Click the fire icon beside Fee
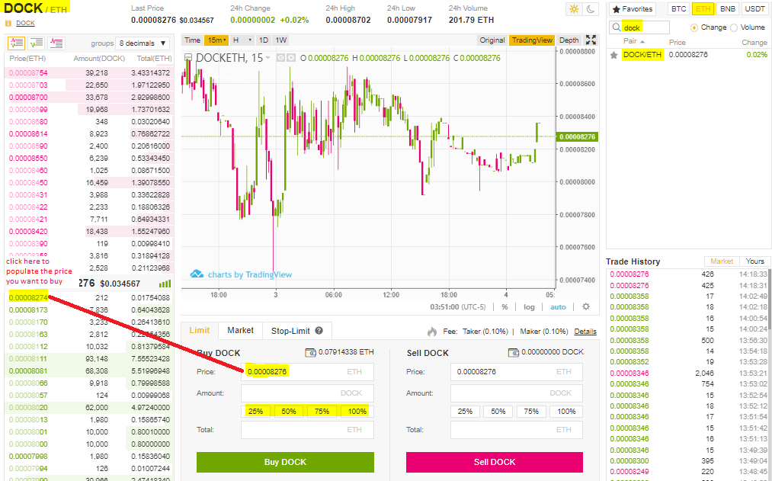 click(432, 332)
